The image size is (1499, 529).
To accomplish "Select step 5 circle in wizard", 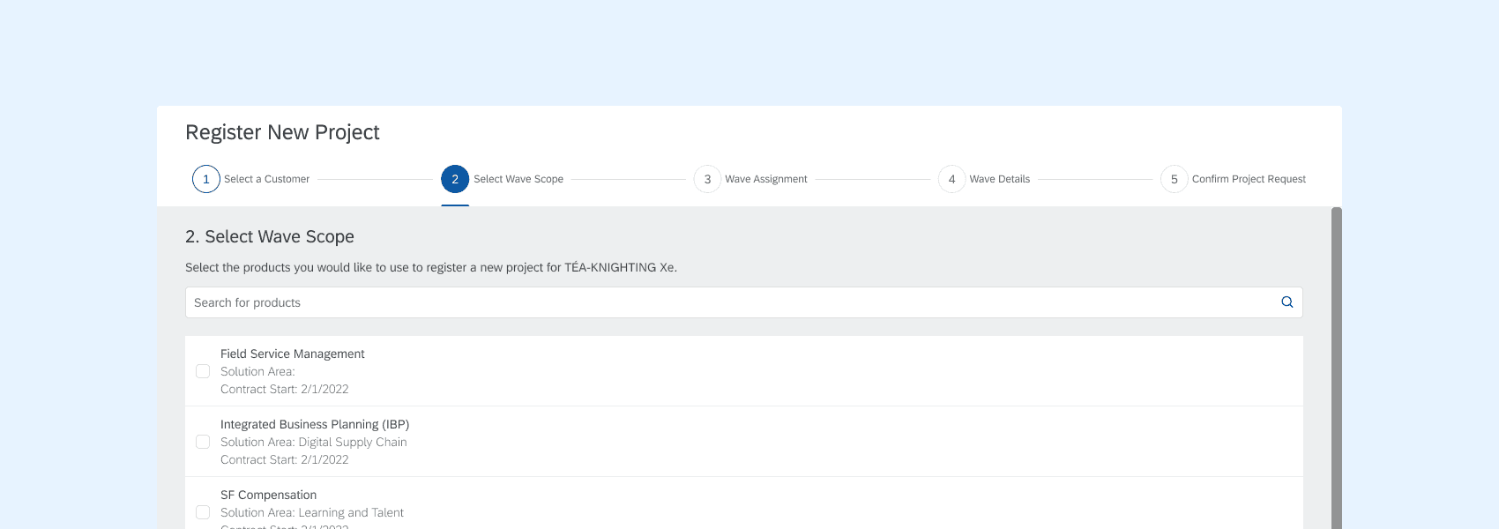I will coord(1175,179).
